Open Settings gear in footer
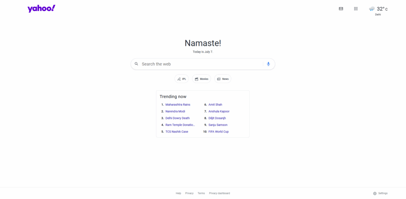406x199 pixels. (x=375, y=193)
